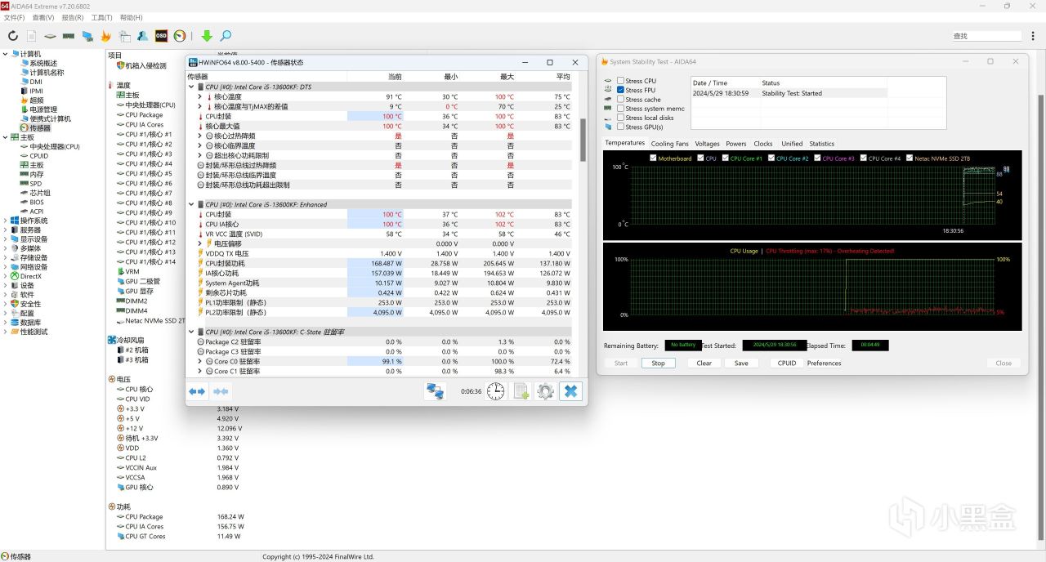Screen dimensions: 1046x562
Task: Collapse the 计算机 tree node
Action: [x=6, y=54]
